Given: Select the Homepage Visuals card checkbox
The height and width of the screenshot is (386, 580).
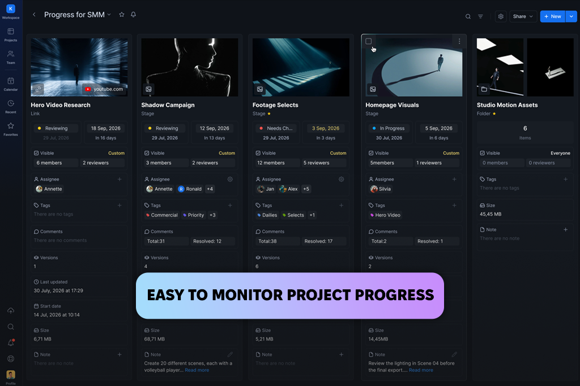Looking at the screenshot, I should [368, 41].
